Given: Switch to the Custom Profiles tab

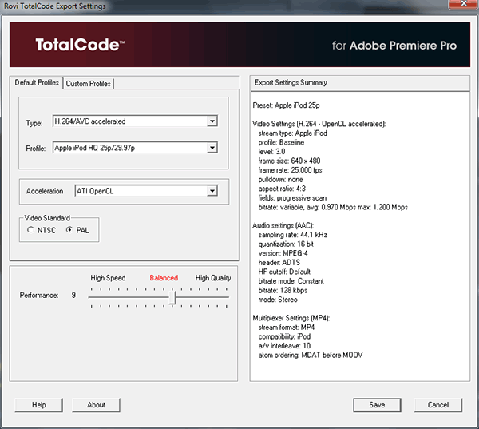Looking at the screenshot, I should [88, 83].
